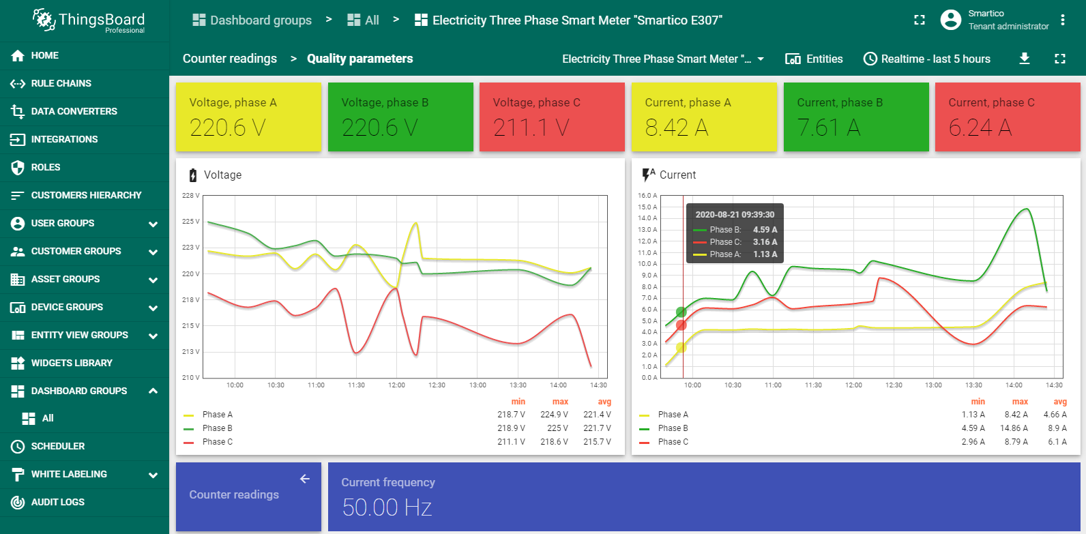This screenshot has height=534, width=1086.
Task: Toggle Phase A series in Voltage legend
Action: click(x=217, y=415)
